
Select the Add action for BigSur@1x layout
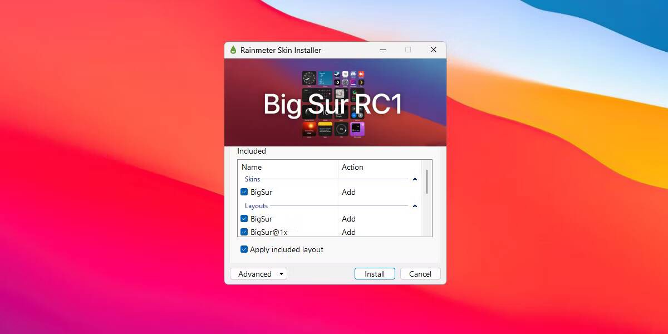348,232
